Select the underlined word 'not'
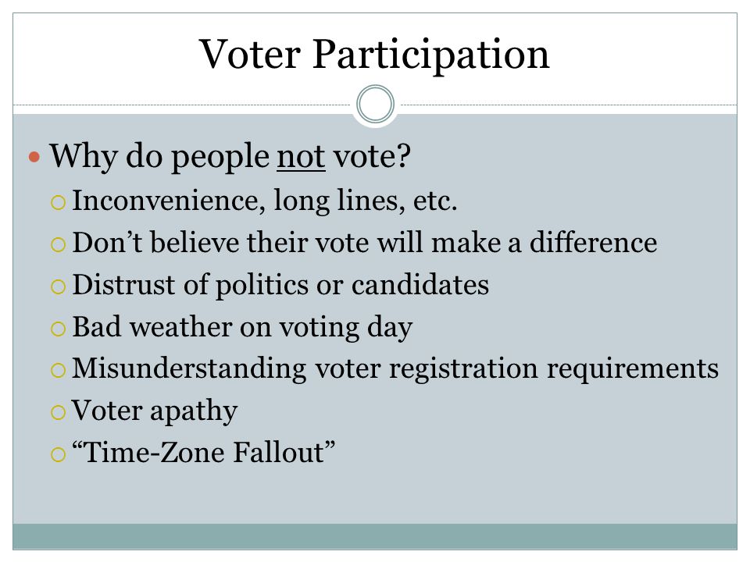 (301, 157)
